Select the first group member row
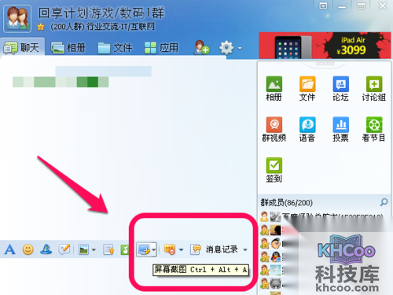Viewport: 393px width, 295px height. 322,216
